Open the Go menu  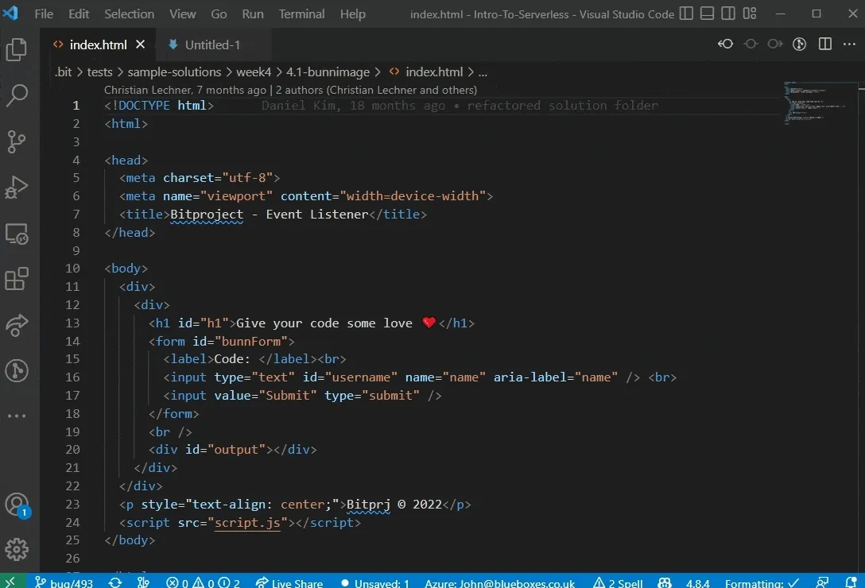pos(219,14)
